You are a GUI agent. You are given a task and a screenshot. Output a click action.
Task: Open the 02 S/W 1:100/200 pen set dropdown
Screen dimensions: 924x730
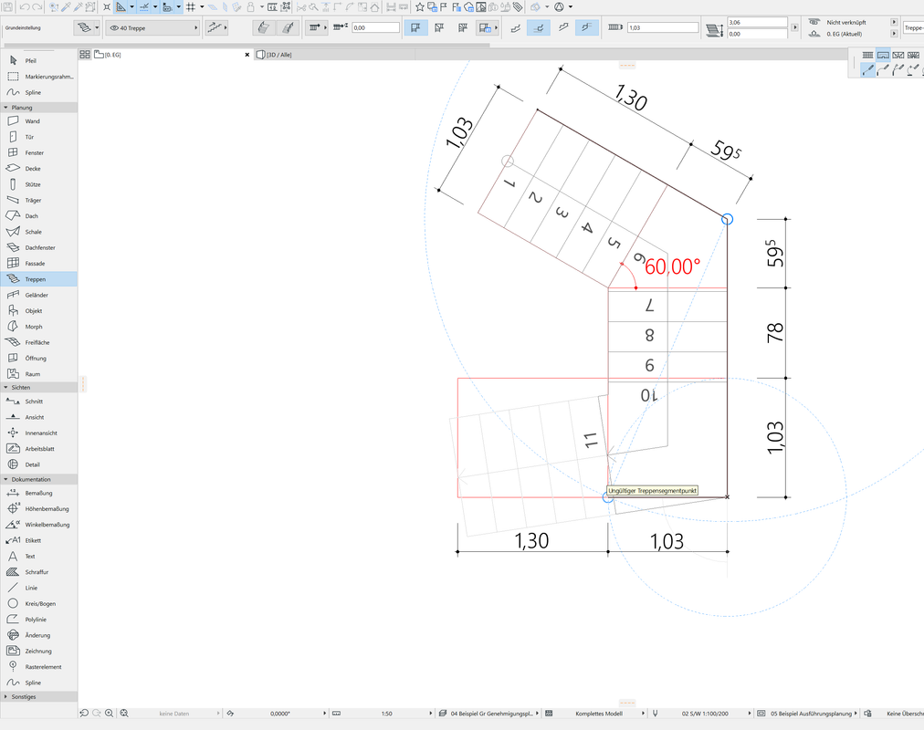(706, 714)
